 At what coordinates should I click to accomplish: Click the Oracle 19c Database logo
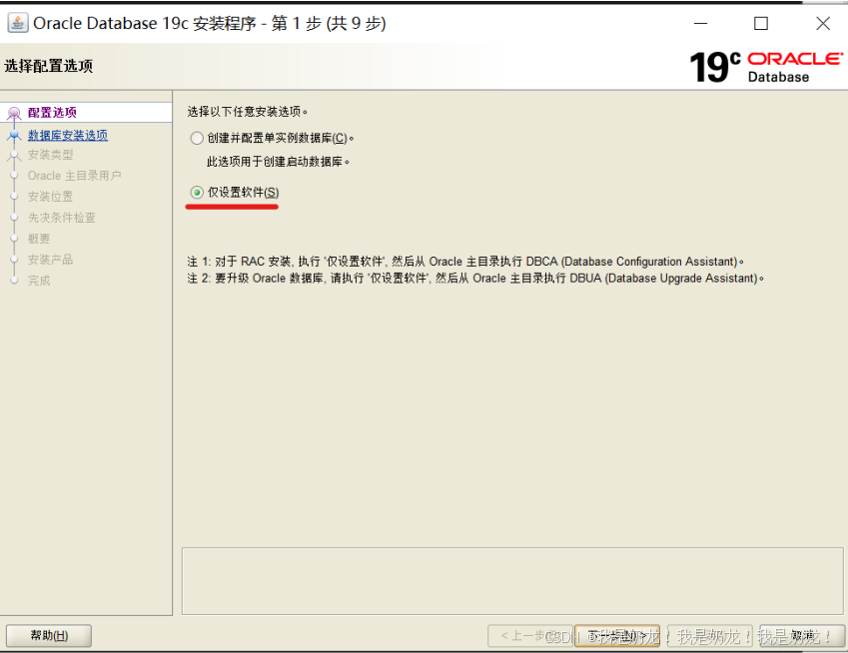click(766, 67)
